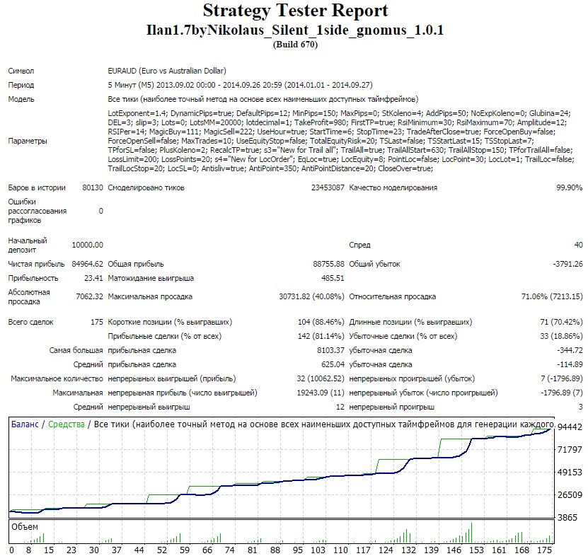The width and height of the screenshot is (588, 556).
Task: Click the 'Модель' row label
Action: pyautogui.click(x=21, y=99)
